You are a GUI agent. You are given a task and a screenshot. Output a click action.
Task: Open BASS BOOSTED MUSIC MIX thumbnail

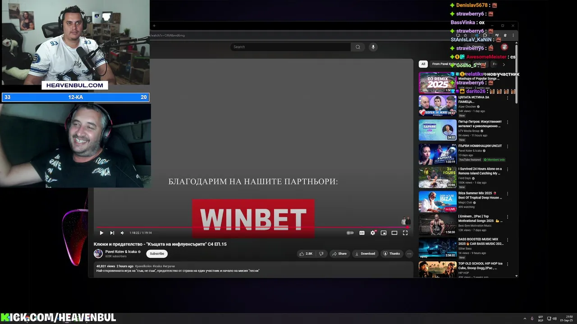tap(438, 248)
